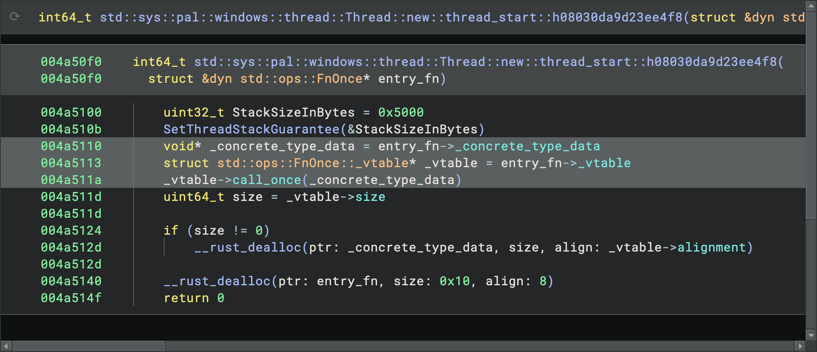Click the refresh icon beside the function header
The height and width of the screenshot is (352, 817).
(15, 16)
